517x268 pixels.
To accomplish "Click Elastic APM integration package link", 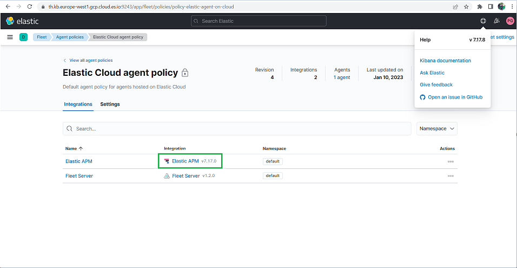I will coord(185,161).
